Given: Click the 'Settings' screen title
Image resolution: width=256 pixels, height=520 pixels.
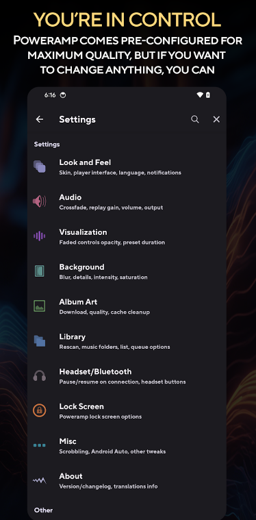Looking at the screenshot, I should [77, 119].
